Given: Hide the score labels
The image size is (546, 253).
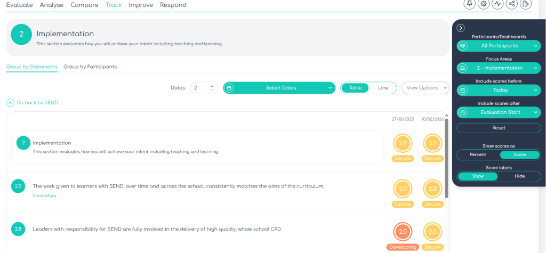Looking at the screenshot, I should click(519, 176).
